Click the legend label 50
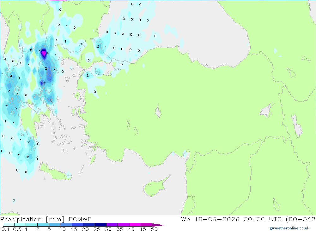 point(155,229)
